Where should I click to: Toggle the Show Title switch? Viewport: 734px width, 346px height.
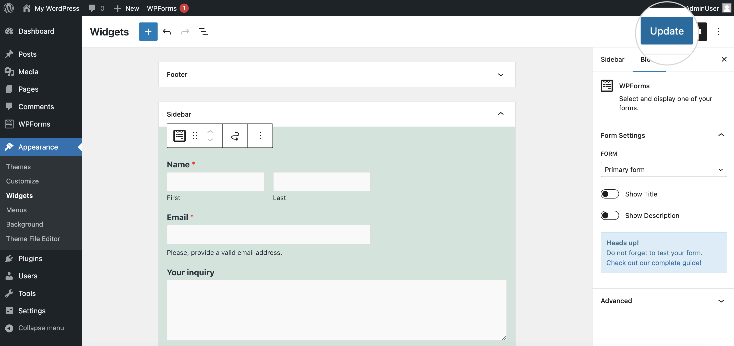coord(610,194)
